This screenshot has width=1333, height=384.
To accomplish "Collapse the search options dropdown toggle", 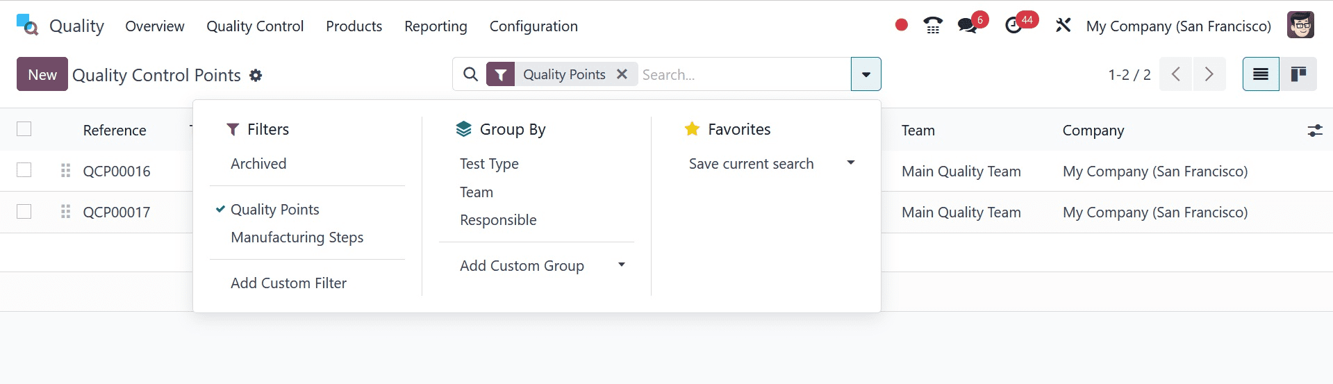I will click(866, 74).
